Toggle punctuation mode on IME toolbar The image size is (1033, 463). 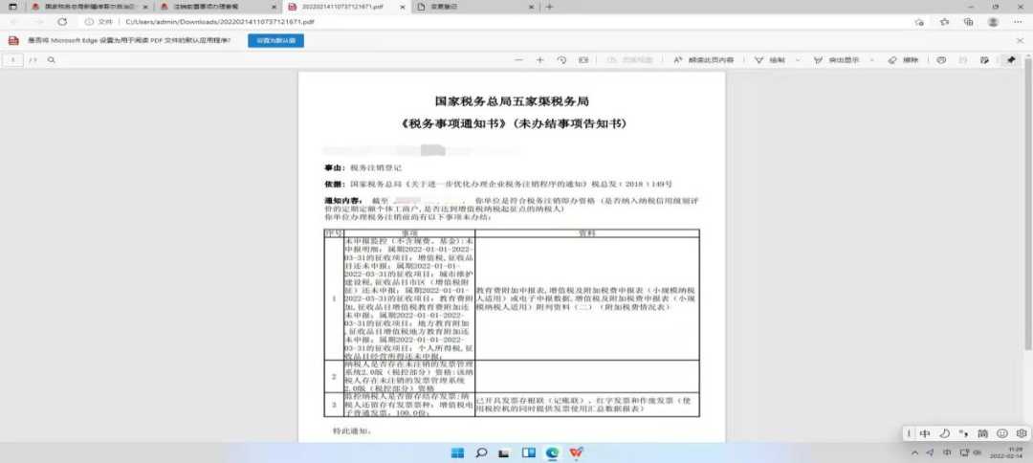(x=963, y=433)
